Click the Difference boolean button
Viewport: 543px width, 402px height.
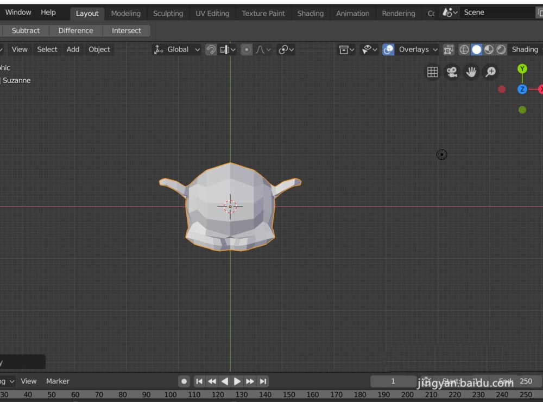[x=76, y=30]
